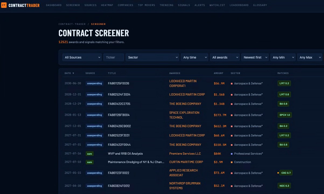Screen dimensions: 324x194
Task: Click Aerospace color marker for FA863824F0012
Action: [232, 186]
